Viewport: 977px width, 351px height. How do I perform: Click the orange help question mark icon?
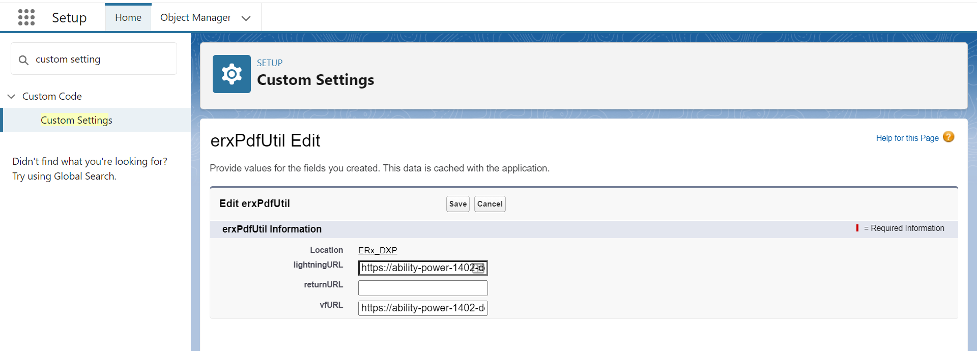(x=949, y=137)
